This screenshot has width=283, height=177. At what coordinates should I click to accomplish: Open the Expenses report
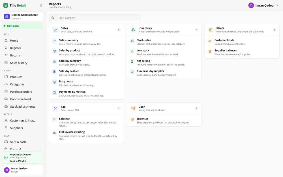(164, 120)
